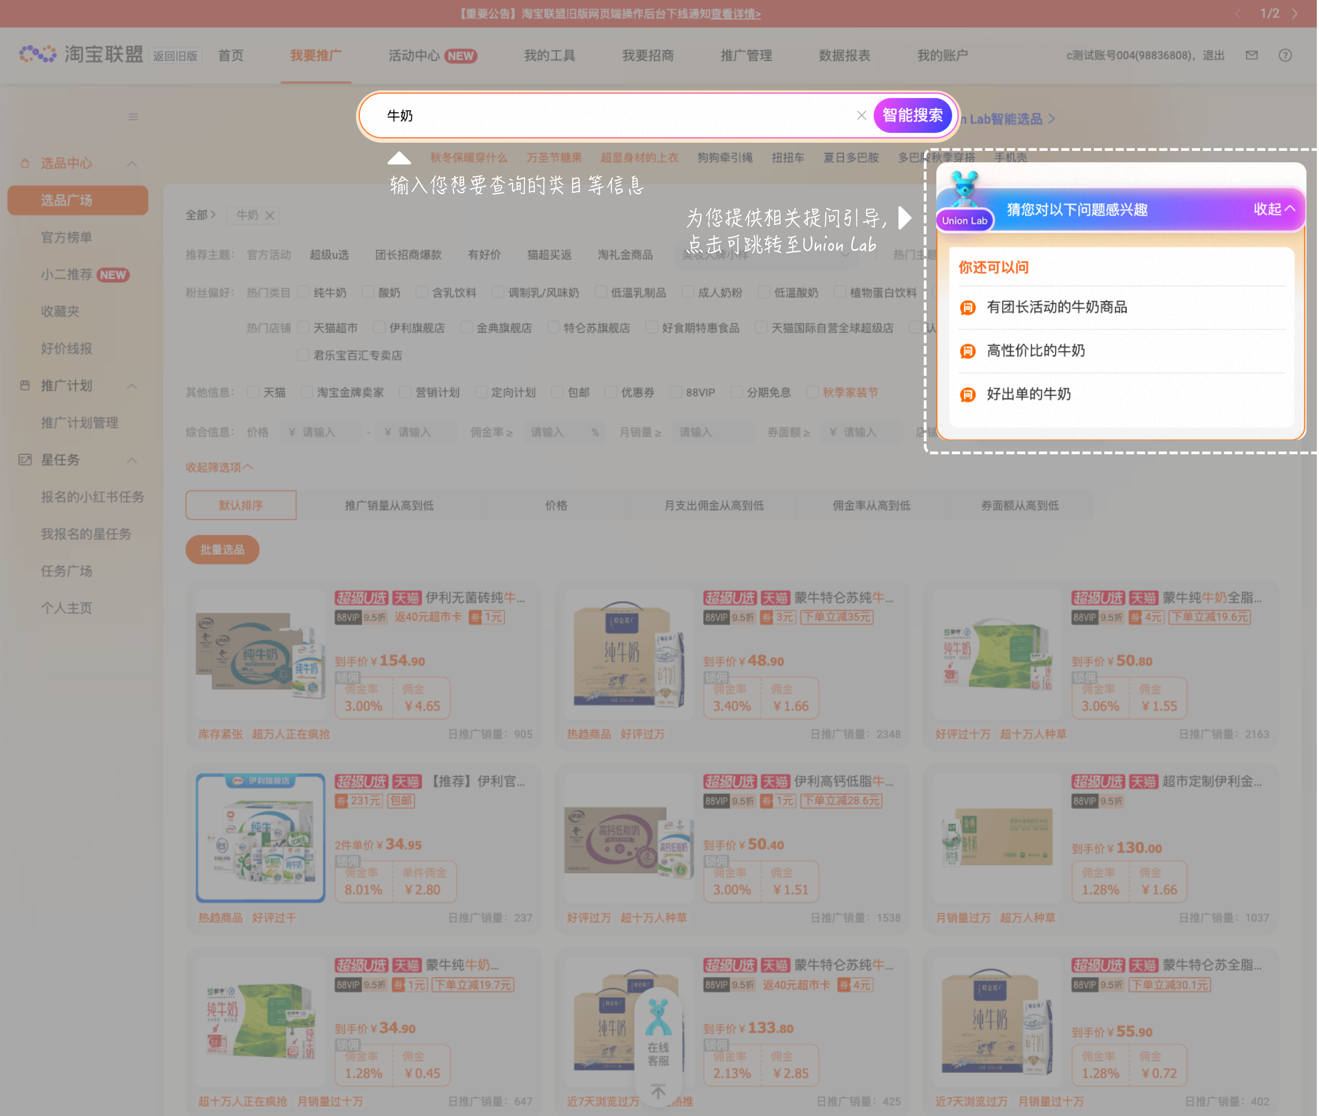Open the 数据报表 nav tab

pyautogui.click(x=845, y=55)
